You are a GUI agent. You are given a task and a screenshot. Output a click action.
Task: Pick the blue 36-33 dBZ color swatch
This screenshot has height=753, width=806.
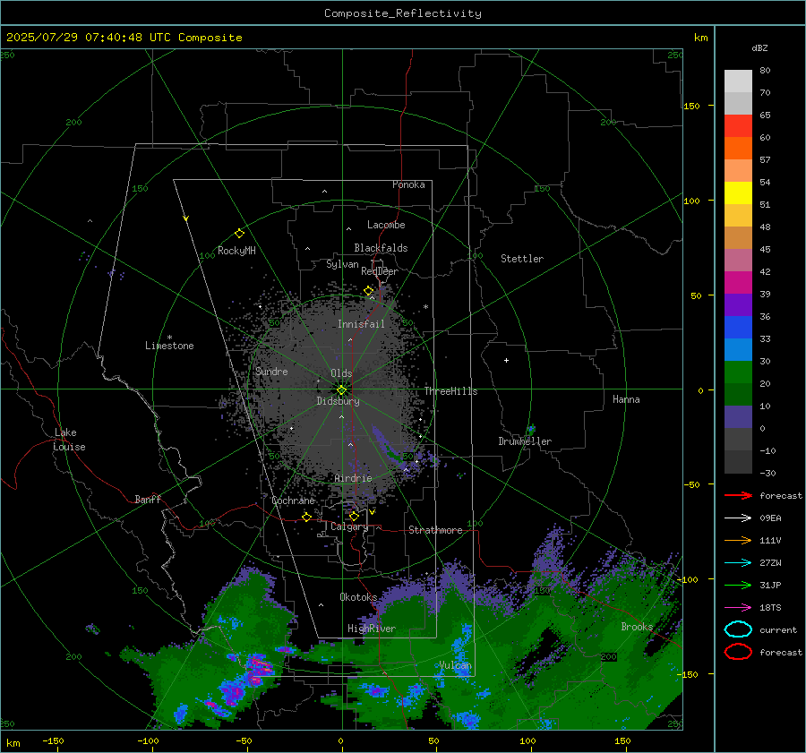(738, 328)
